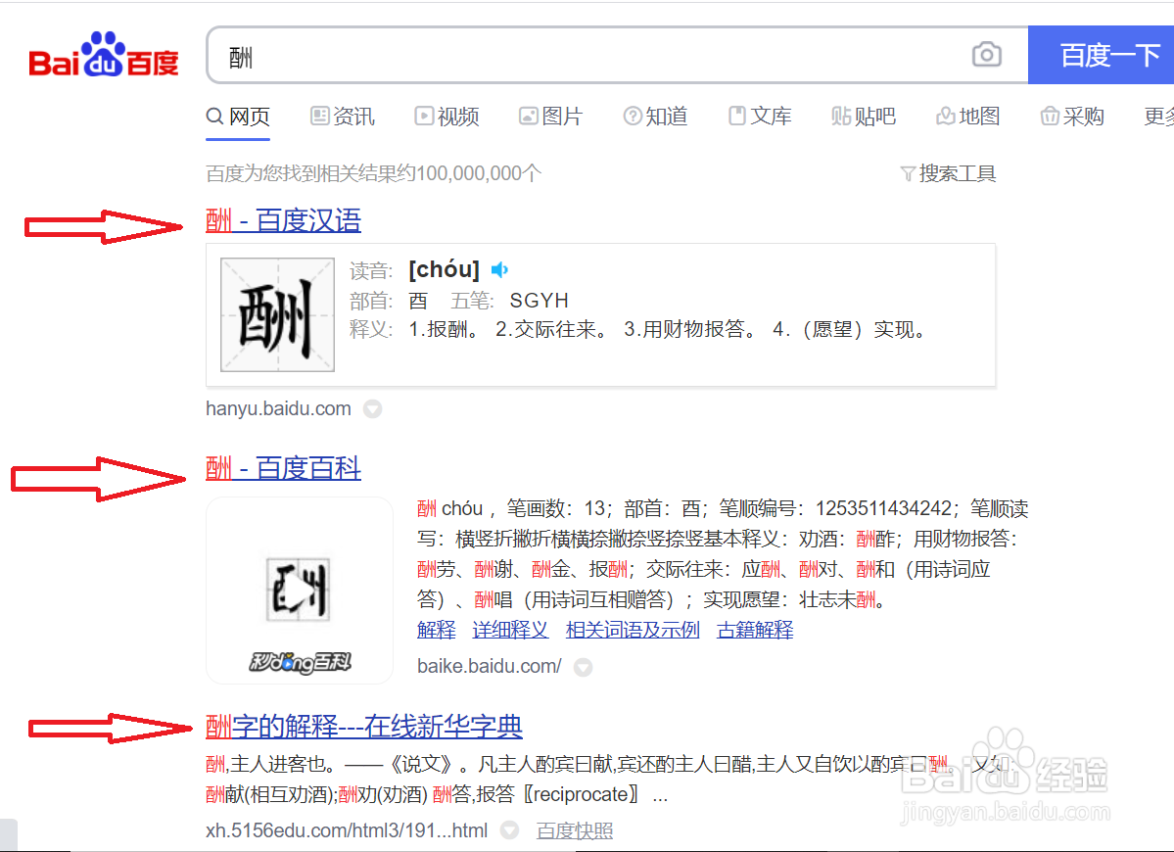Screen dimensions: 1174x852
Task: Select the 网页 tab
Action: (238, 116)
